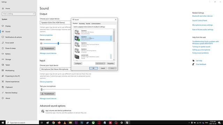
Task: Open taskbar clock and date
Action: pyautogui.click(x=213, y=123)
